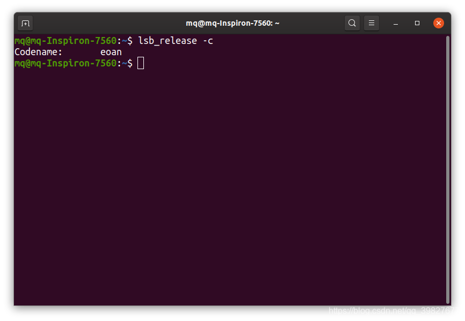Maximize the terminal window
Screen dimensions: 465x321
coord(417,23)
